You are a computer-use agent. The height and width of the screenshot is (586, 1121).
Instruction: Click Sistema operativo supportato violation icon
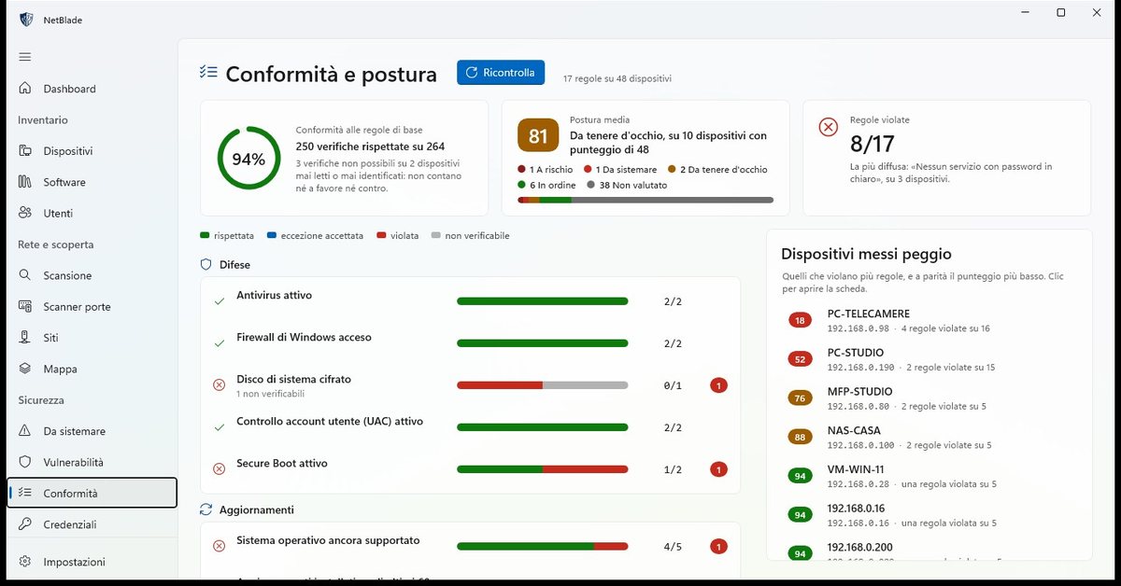[220, 546]
